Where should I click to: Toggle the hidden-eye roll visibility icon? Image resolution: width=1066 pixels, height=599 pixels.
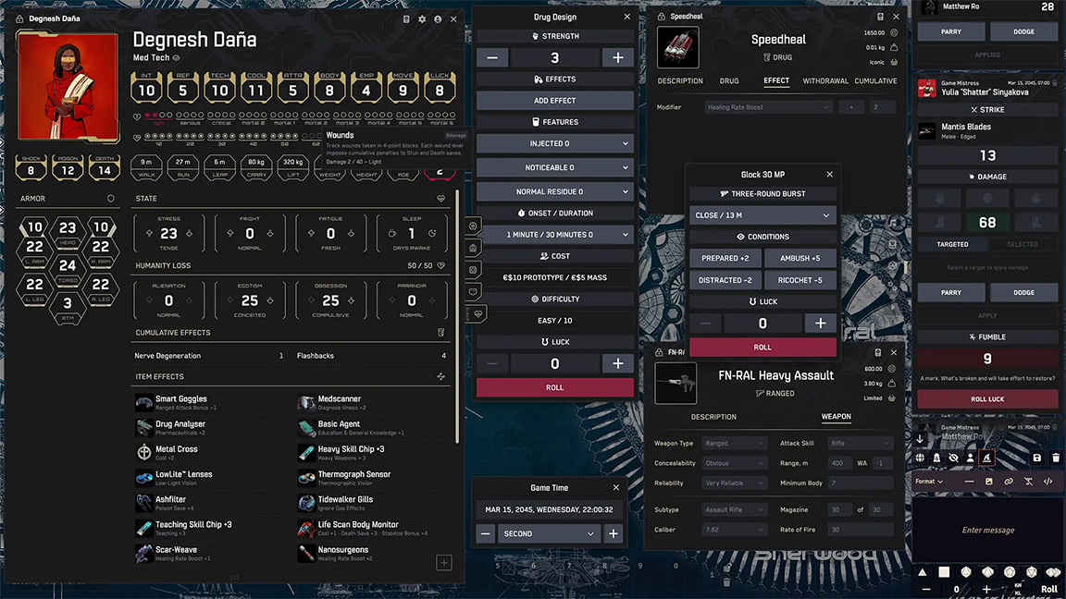click(x=954, y=458)
